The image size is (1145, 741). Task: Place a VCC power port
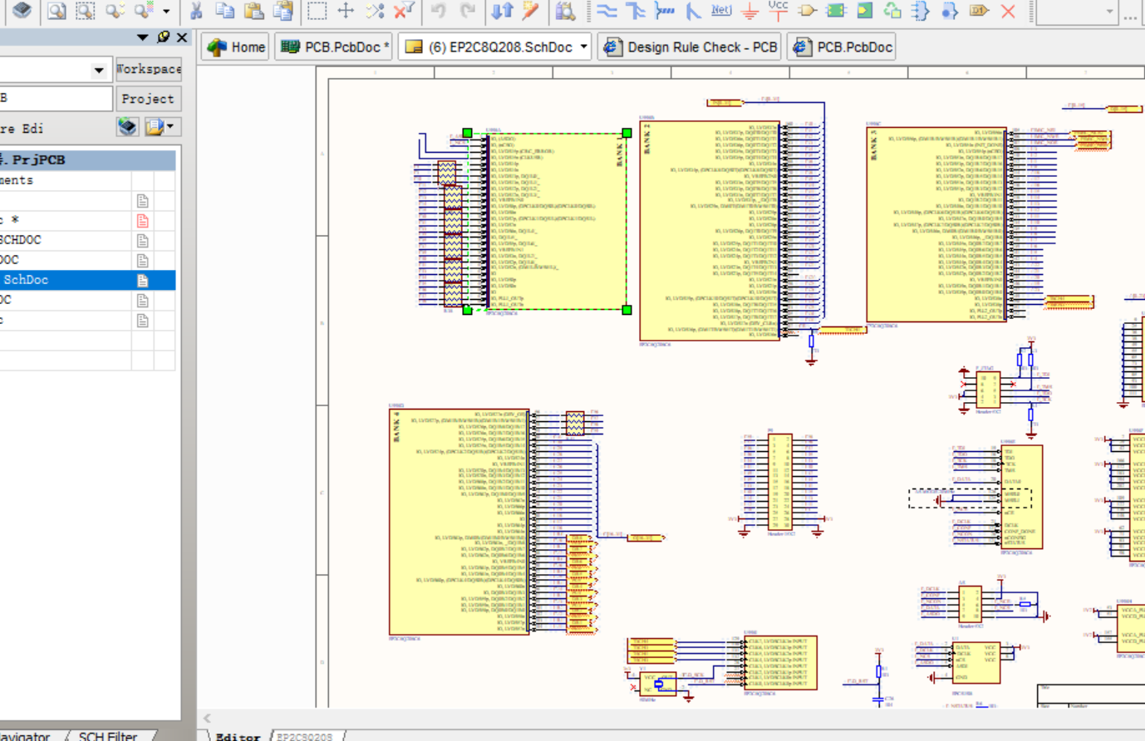pos(778,10)
